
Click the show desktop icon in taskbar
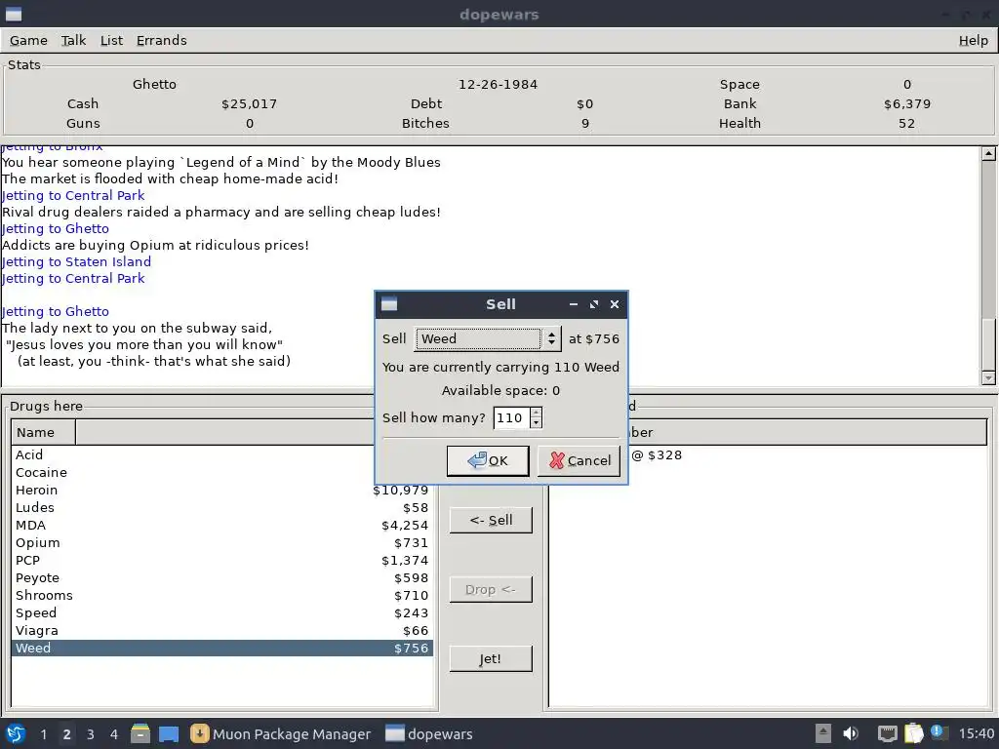tap(169, 733)
